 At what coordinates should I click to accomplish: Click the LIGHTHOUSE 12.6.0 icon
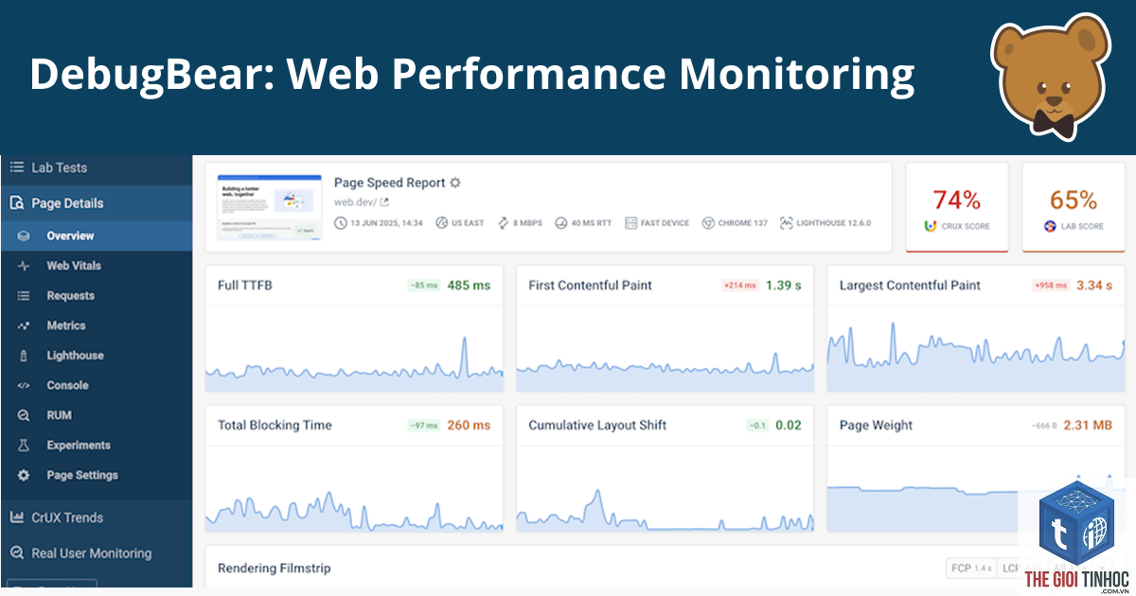[x=786, y=223]
